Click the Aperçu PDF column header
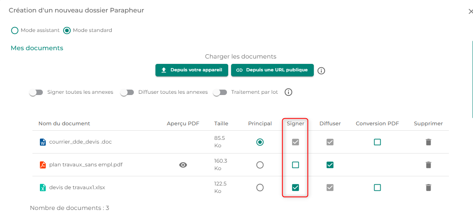This screenshot has height=217, width=473. (183, 123)
